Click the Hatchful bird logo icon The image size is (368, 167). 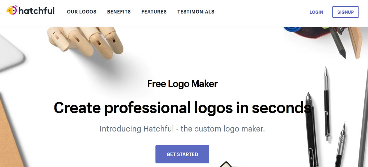[12, 10]
